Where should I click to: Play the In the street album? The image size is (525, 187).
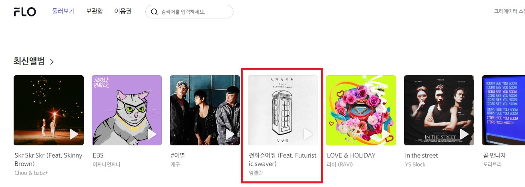coord(464,134)
